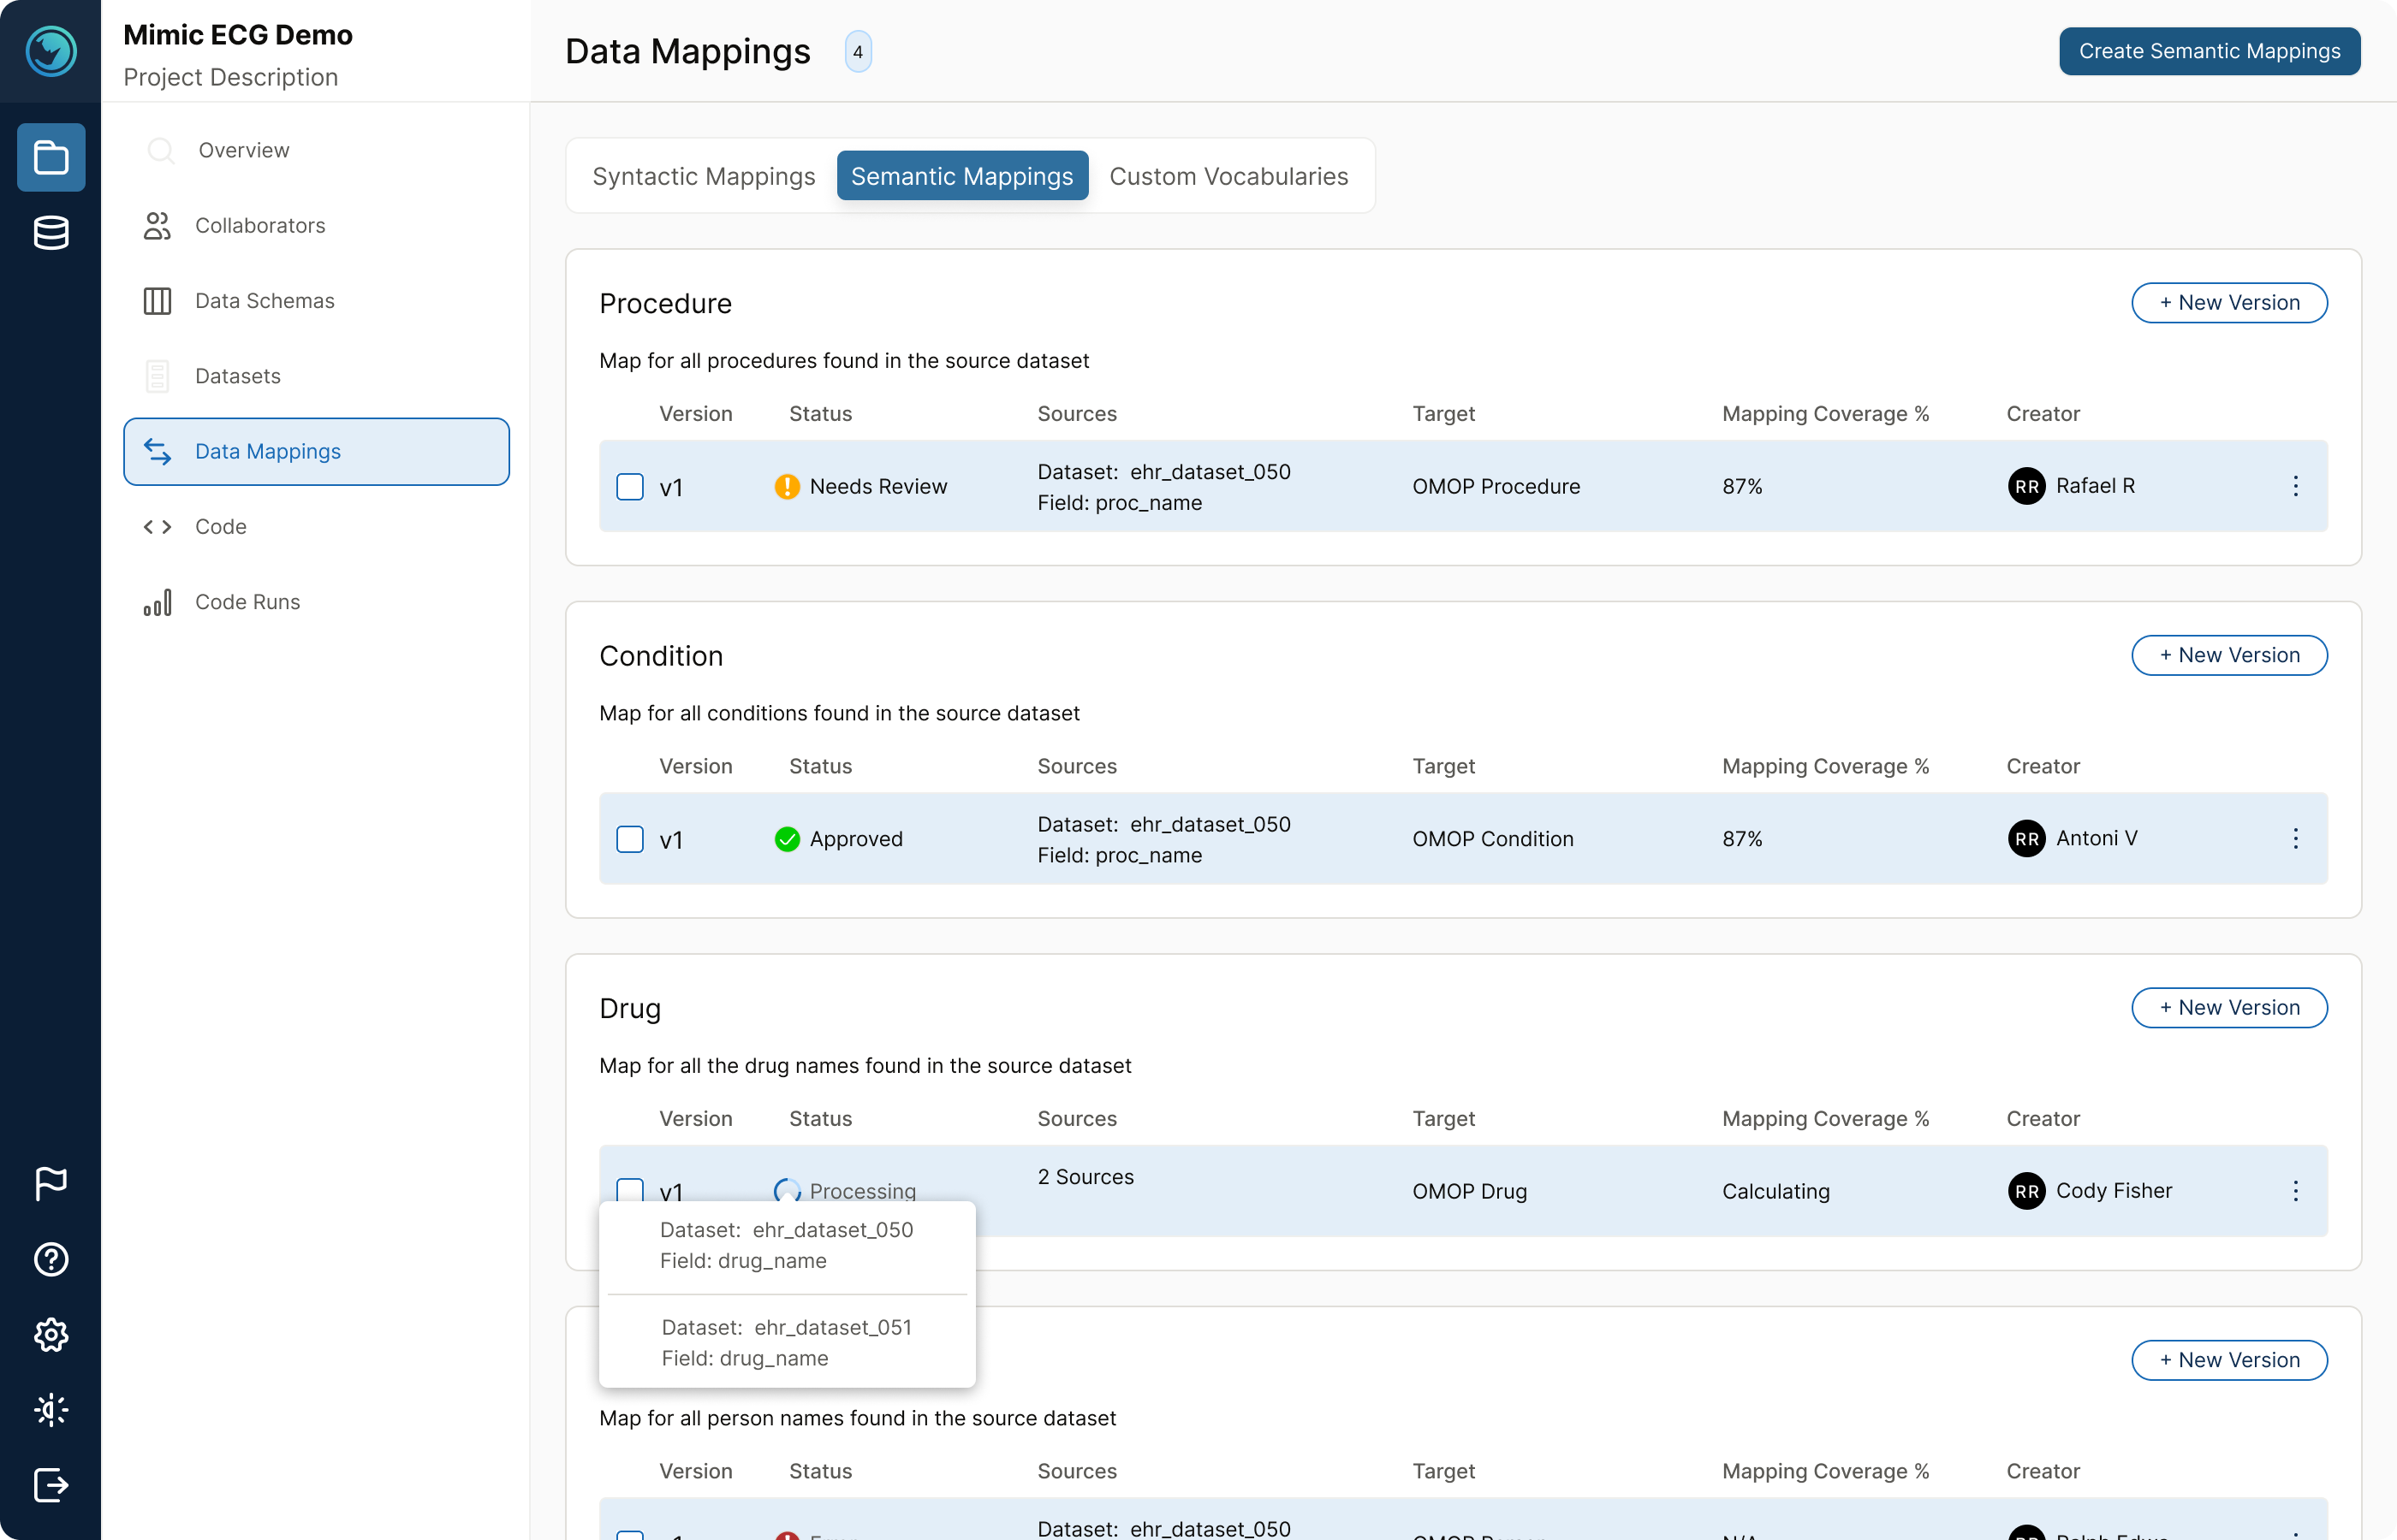Open the settings gear icon
Viewport: 2397px width, 1540px height.
pos(51,1334)
